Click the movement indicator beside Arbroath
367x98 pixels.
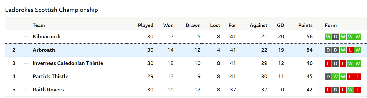[x=26, y=50]
